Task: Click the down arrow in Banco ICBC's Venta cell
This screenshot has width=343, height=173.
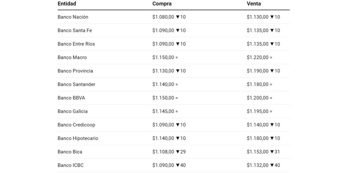Action: point(272,165)
